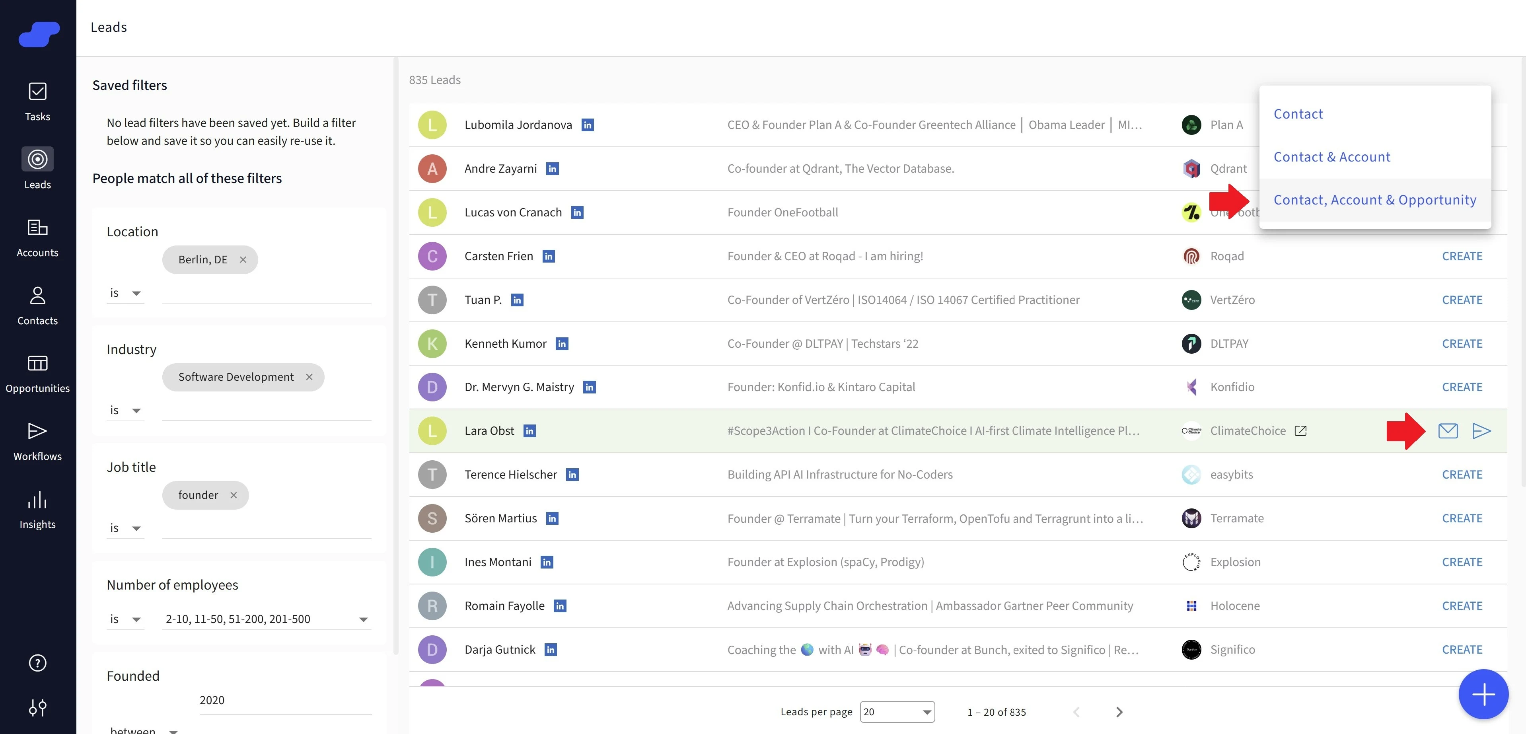Expand the employee range dropdown
Screen dimensions: 1526x734
click(267, 619)
